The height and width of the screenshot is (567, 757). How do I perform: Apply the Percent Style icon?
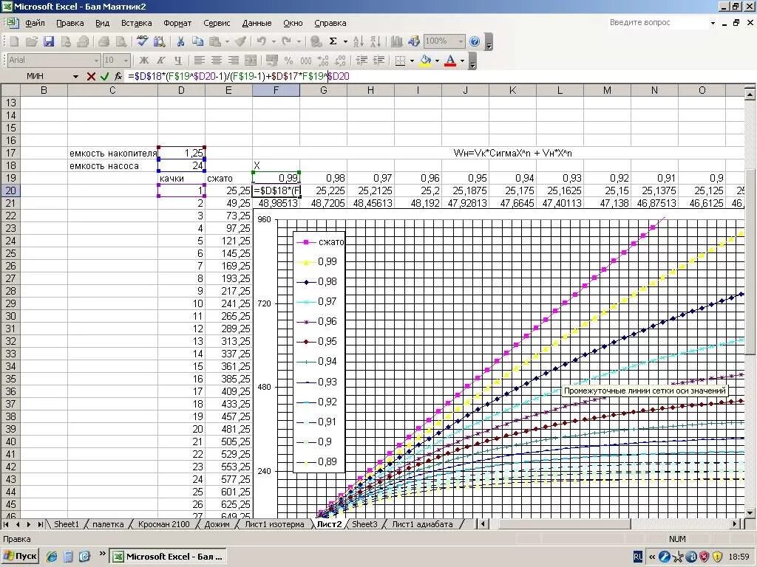click(x=290, y=59)
